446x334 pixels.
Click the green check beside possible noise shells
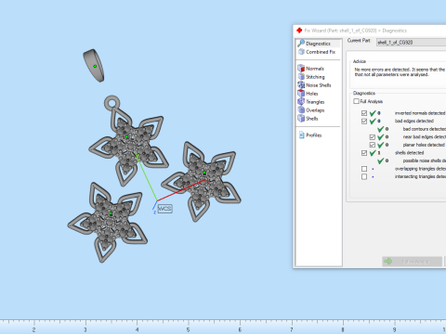point(381,161)
